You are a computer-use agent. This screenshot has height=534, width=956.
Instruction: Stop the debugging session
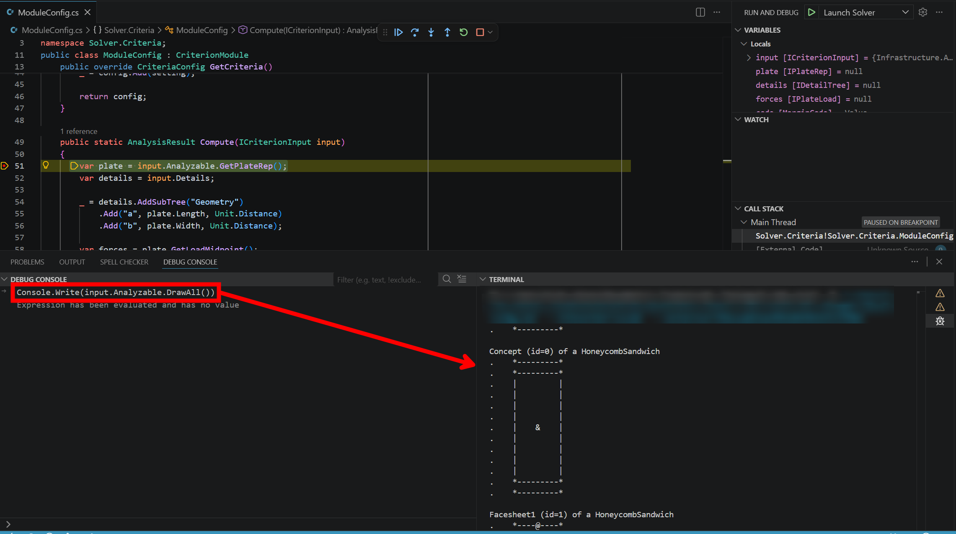tap(480, 32)
